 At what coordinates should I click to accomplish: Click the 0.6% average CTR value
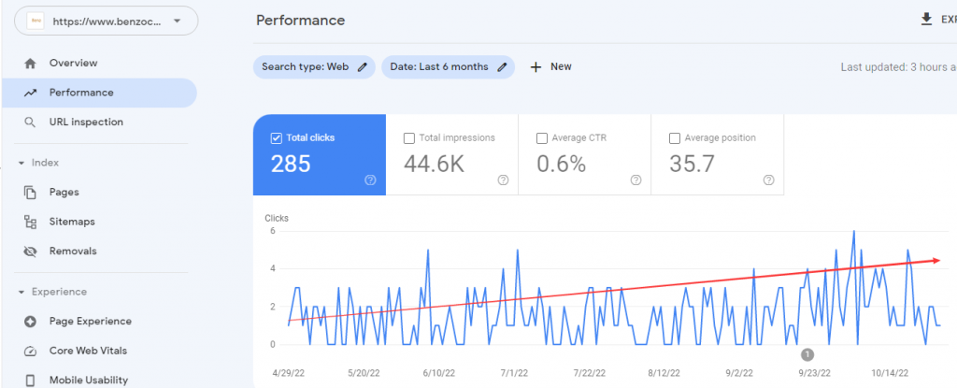tap(561, 164)
